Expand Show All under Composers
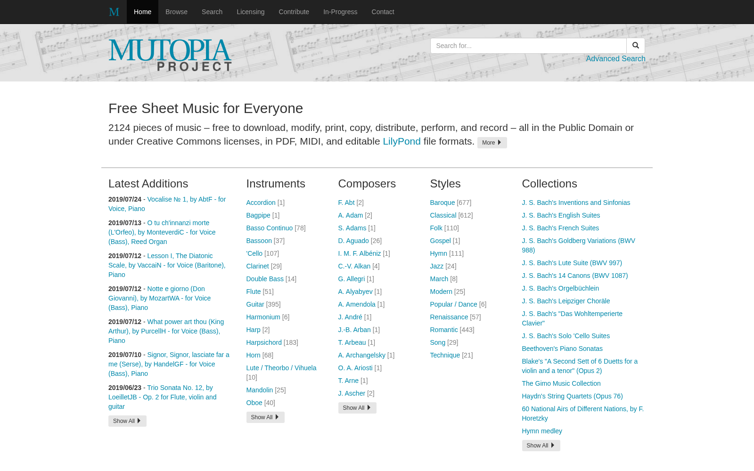 pyautogui.click(x=357, y=408)
